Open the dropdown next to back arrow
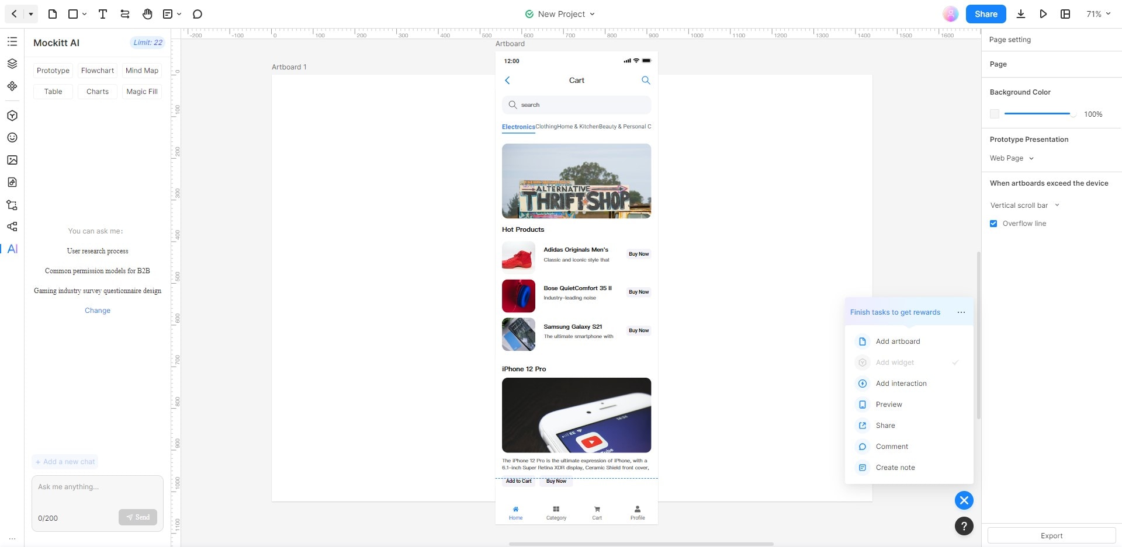 coord(31,14)
